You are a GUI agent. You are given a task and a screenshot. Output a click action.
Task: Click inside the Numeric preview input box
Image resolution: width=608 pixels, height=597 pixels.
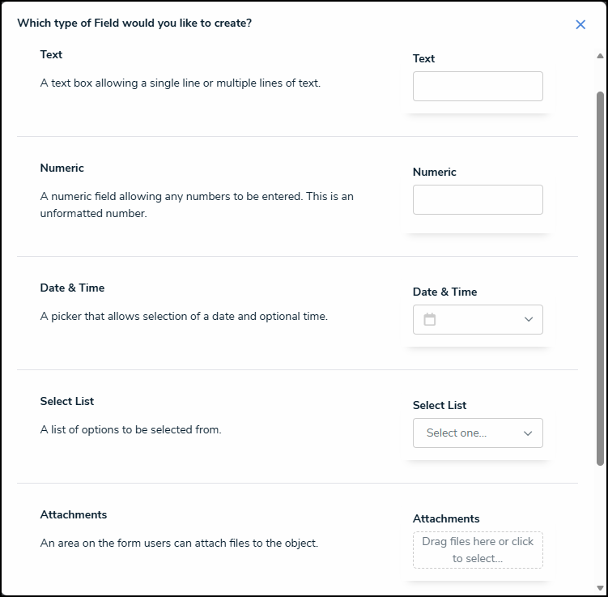click(478, 200)
